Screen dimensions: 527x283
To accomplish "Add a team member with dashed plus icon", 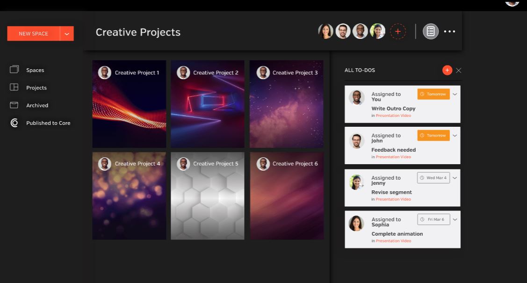I will coord(398,32).
